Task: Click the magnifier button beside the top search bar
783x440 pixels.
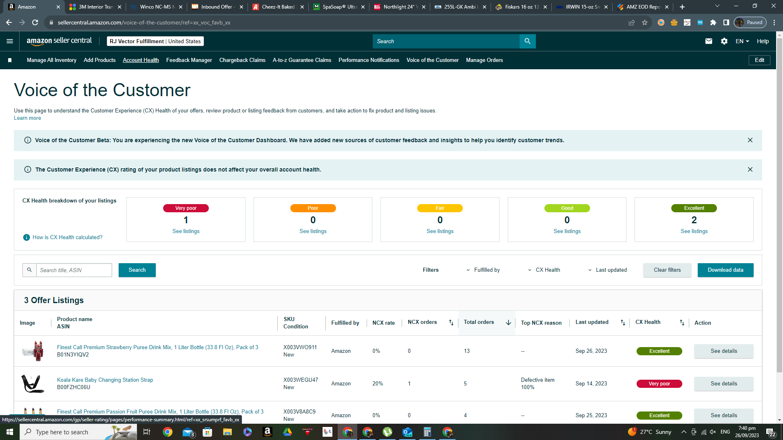Action: coord(527,41)
